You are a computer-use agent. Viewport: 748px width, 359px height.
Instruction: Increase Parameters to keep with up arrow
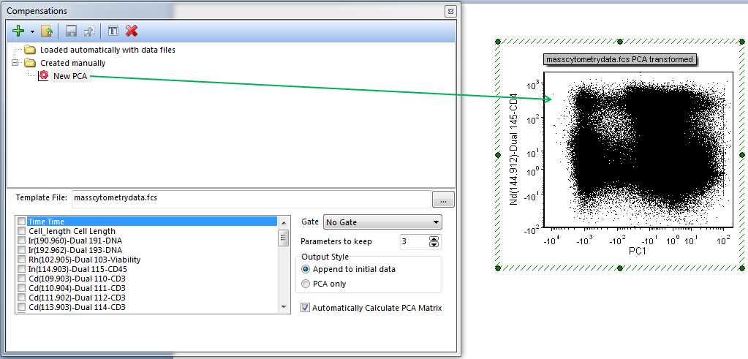pos(434,238)
